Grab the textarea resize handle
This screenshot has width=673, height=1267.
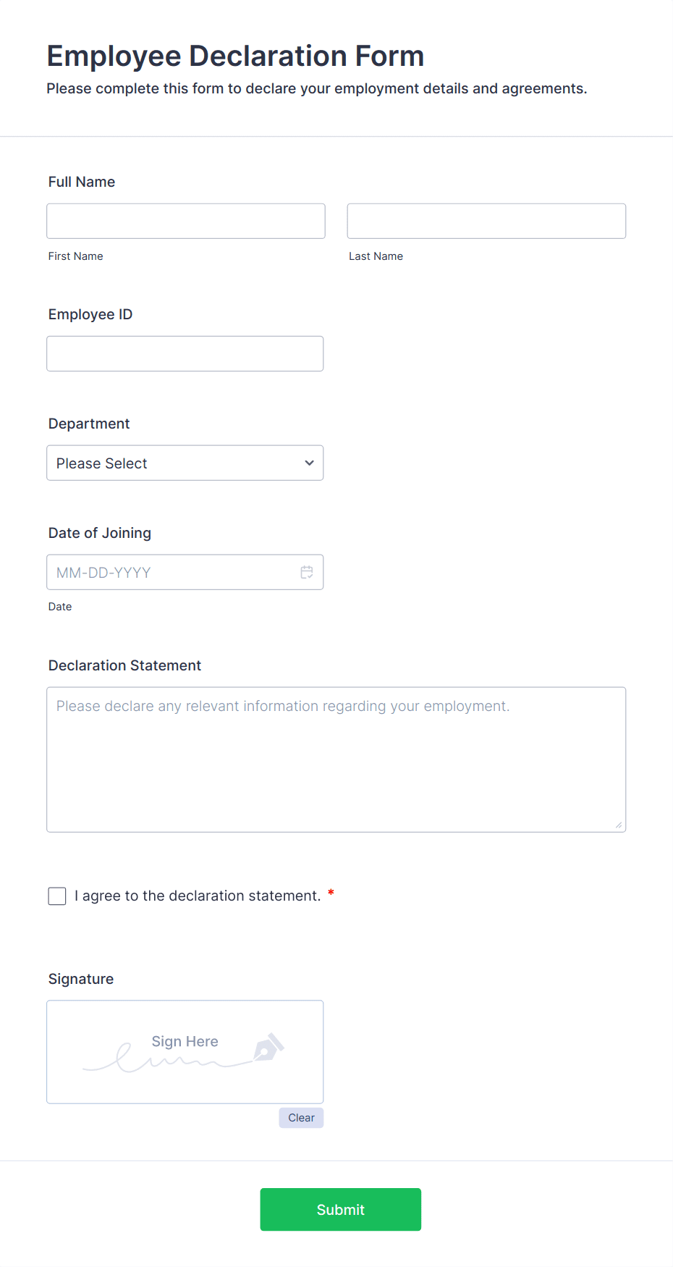coord(619,825)
